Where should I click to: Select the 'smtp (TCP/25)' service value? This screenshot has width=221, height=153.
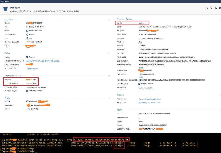[32, 109]
